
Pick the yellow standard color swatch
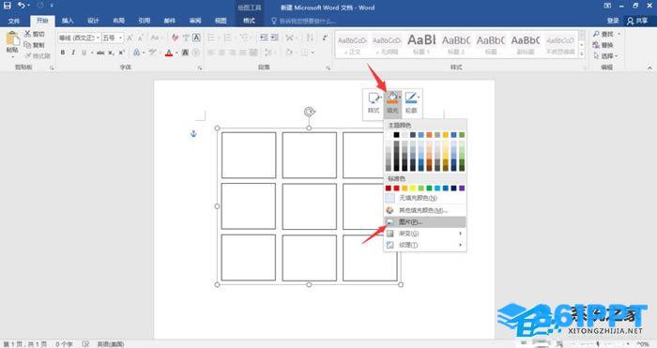tap(413, 188)
